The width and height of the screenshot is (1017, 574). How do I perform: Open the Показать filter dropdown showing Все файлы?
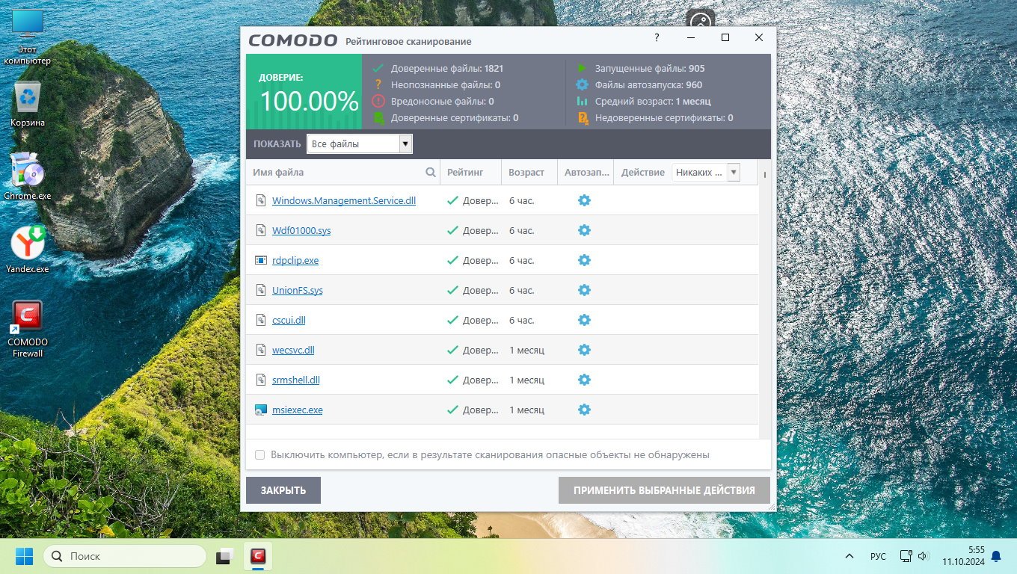coord(360,143)
